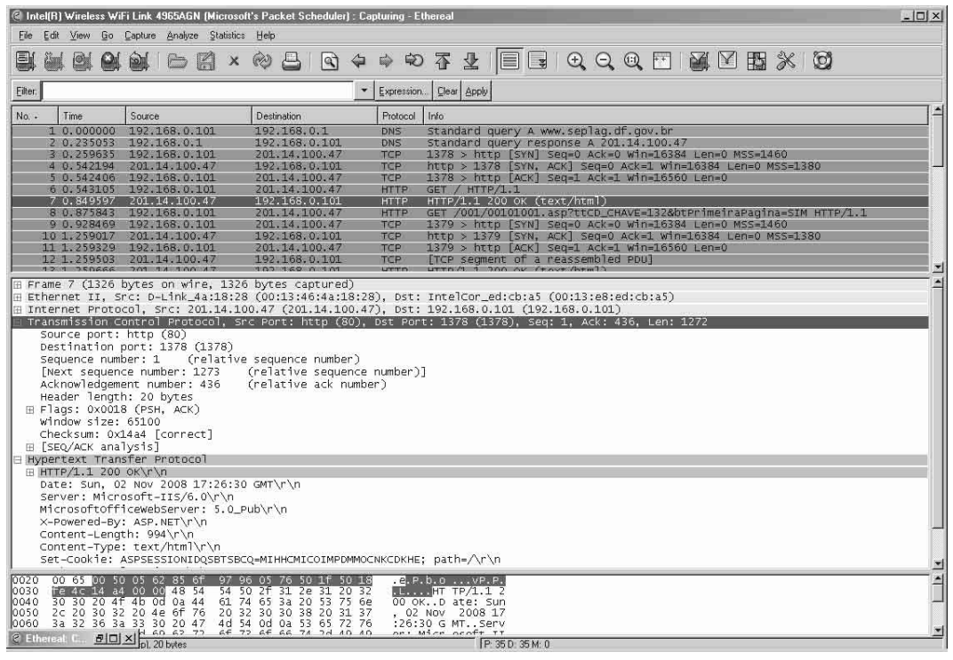
Task: Collapse the Hypertext Transfer Protocol node
Action: (x=18, y=459)
